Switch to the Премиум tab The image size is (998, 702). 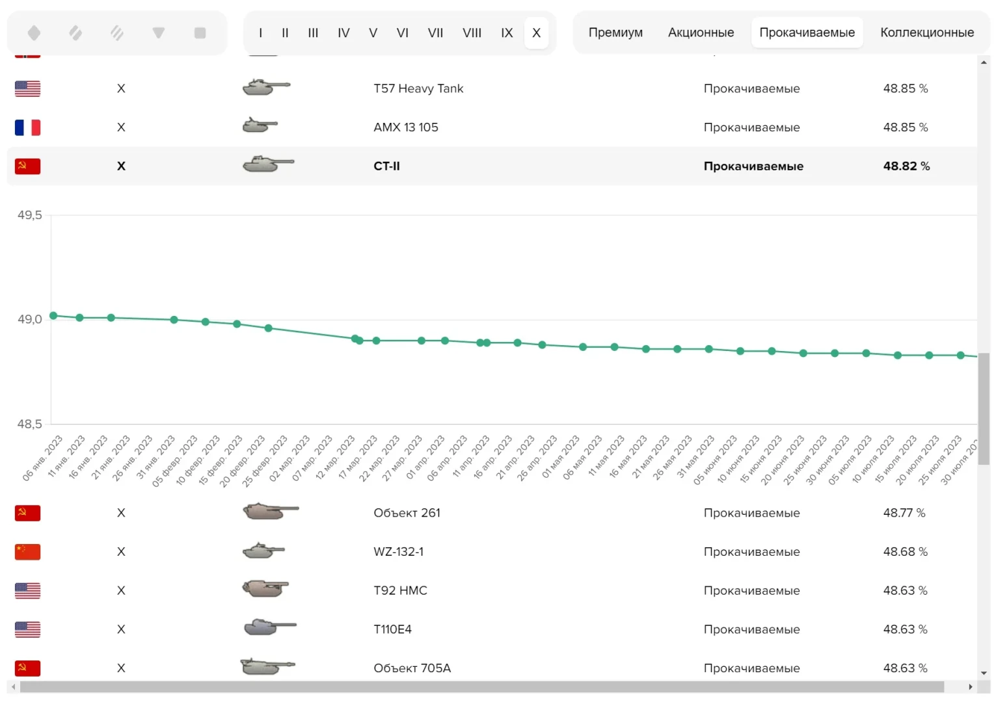coord(615,32)
